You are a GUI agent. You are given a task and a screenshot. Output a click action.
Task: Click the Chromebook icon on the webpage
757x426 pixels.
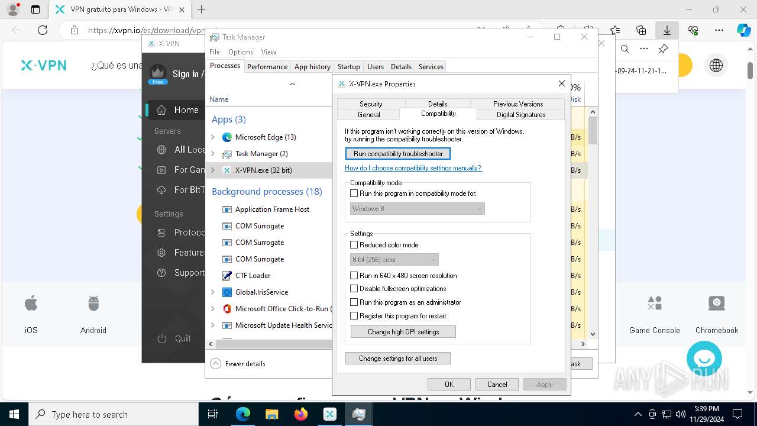point(717,304)
